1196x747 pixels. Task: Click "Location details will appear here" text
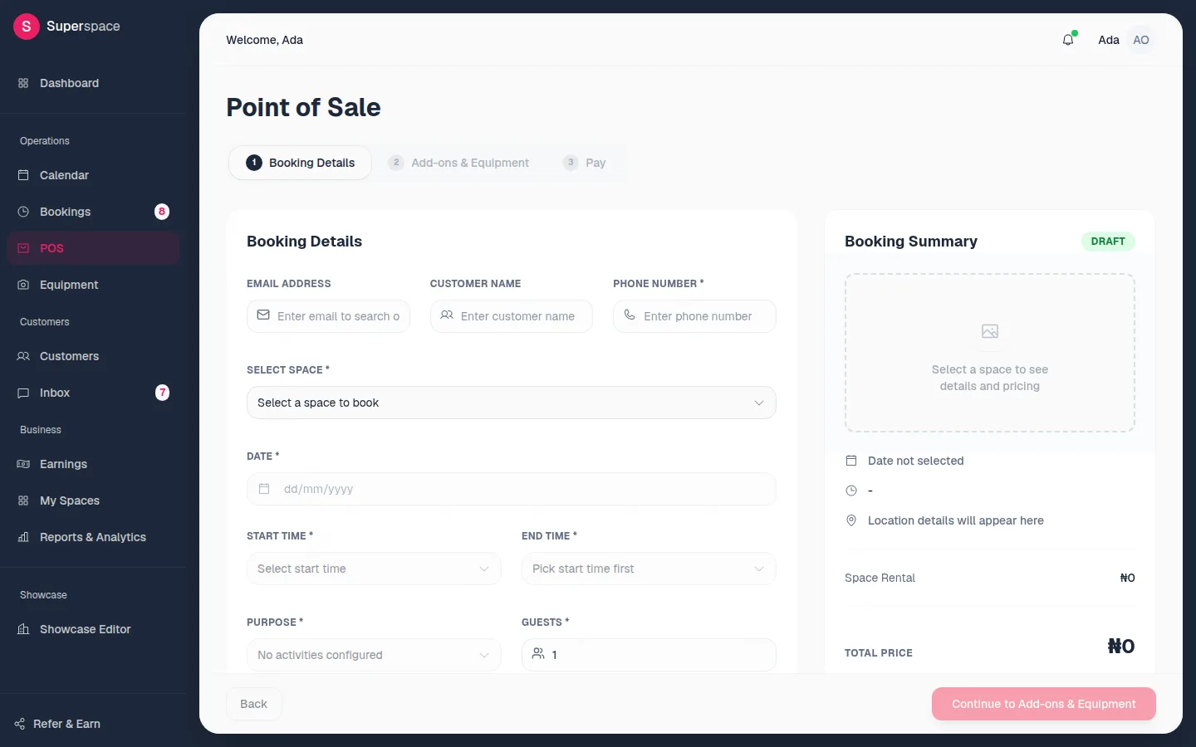pos(956,520)
